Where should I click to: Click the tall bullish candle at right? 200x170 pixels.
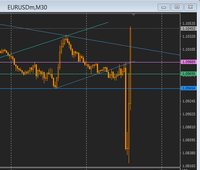point(131,66)
